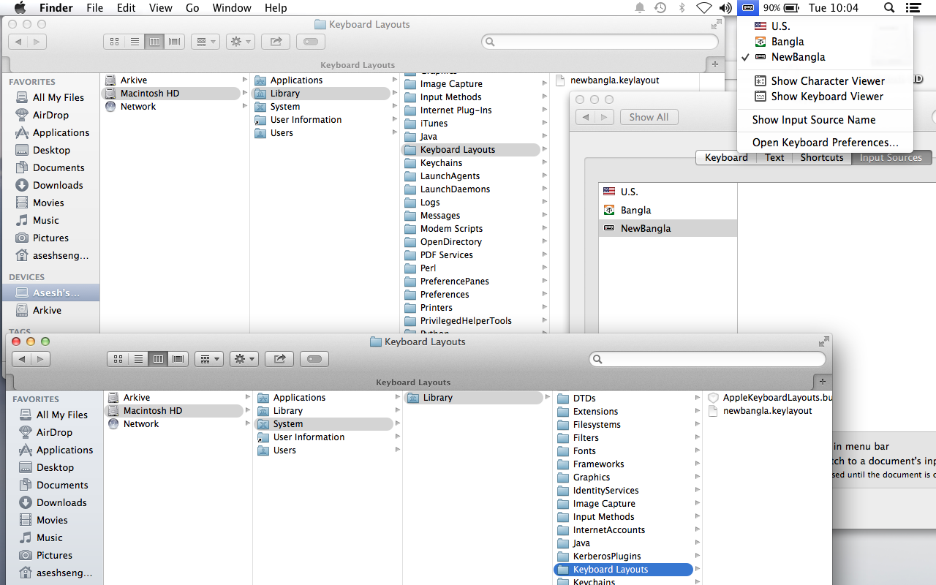This screenshot has width=936, height=585.
Task: Select AirDrop in front window sidebar
Action: [54, 432]
